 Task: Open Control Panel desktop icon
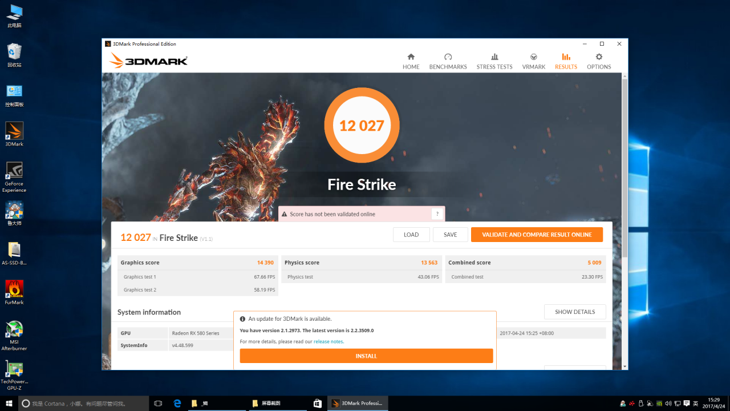14,95
